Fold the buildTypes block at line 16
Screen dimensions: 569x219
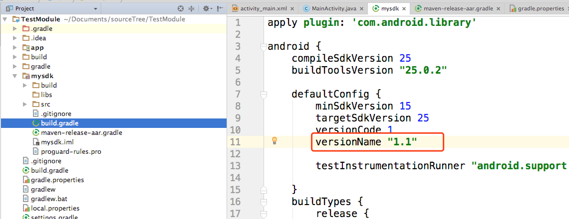[264, 202]
